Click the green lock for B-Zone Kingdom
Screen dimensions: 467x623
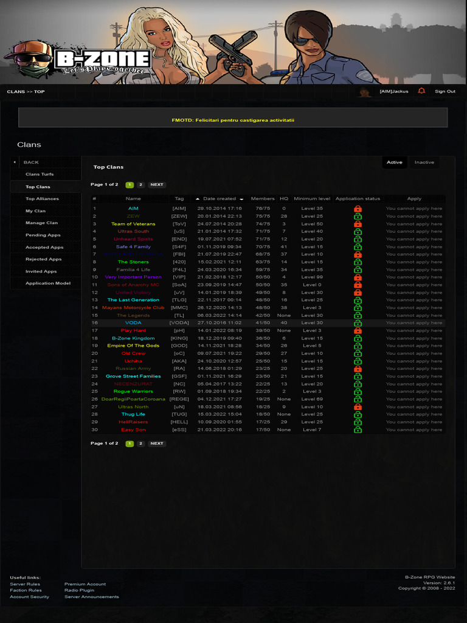(358, 338)
